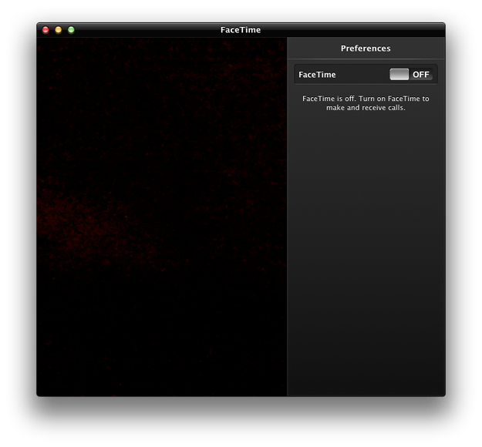Zoom the FaceTime window with the green button
Viewport: 482px width, 447px height.
(x=71, y=30)
